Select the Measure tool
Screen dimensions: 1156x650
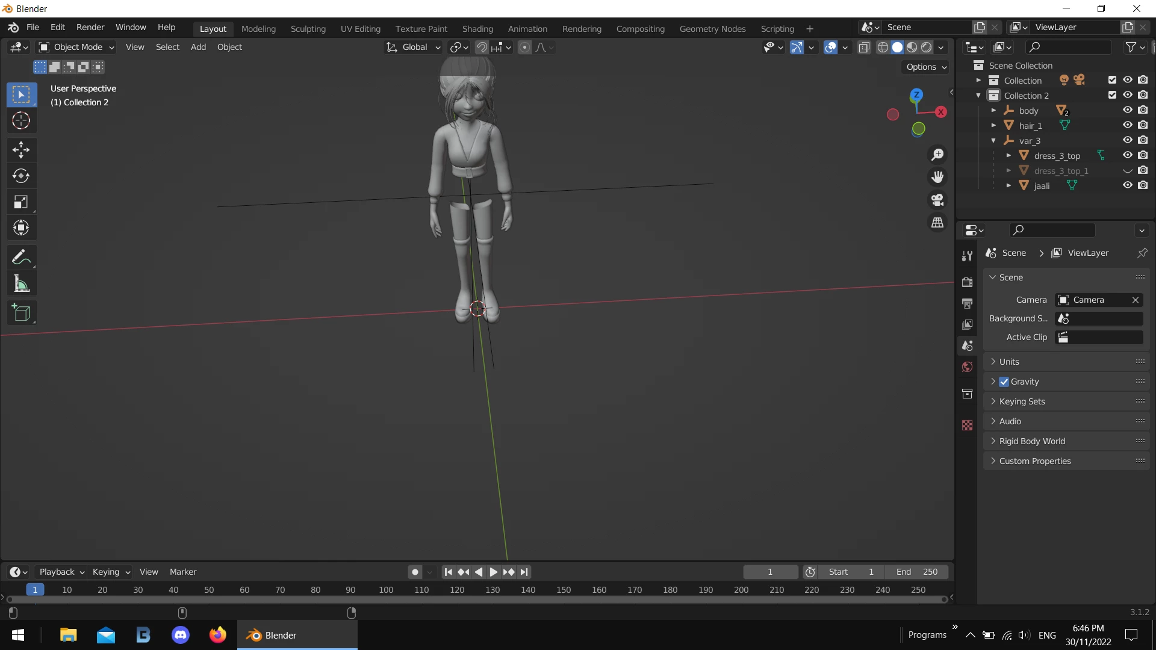click(x=21, y=283)
